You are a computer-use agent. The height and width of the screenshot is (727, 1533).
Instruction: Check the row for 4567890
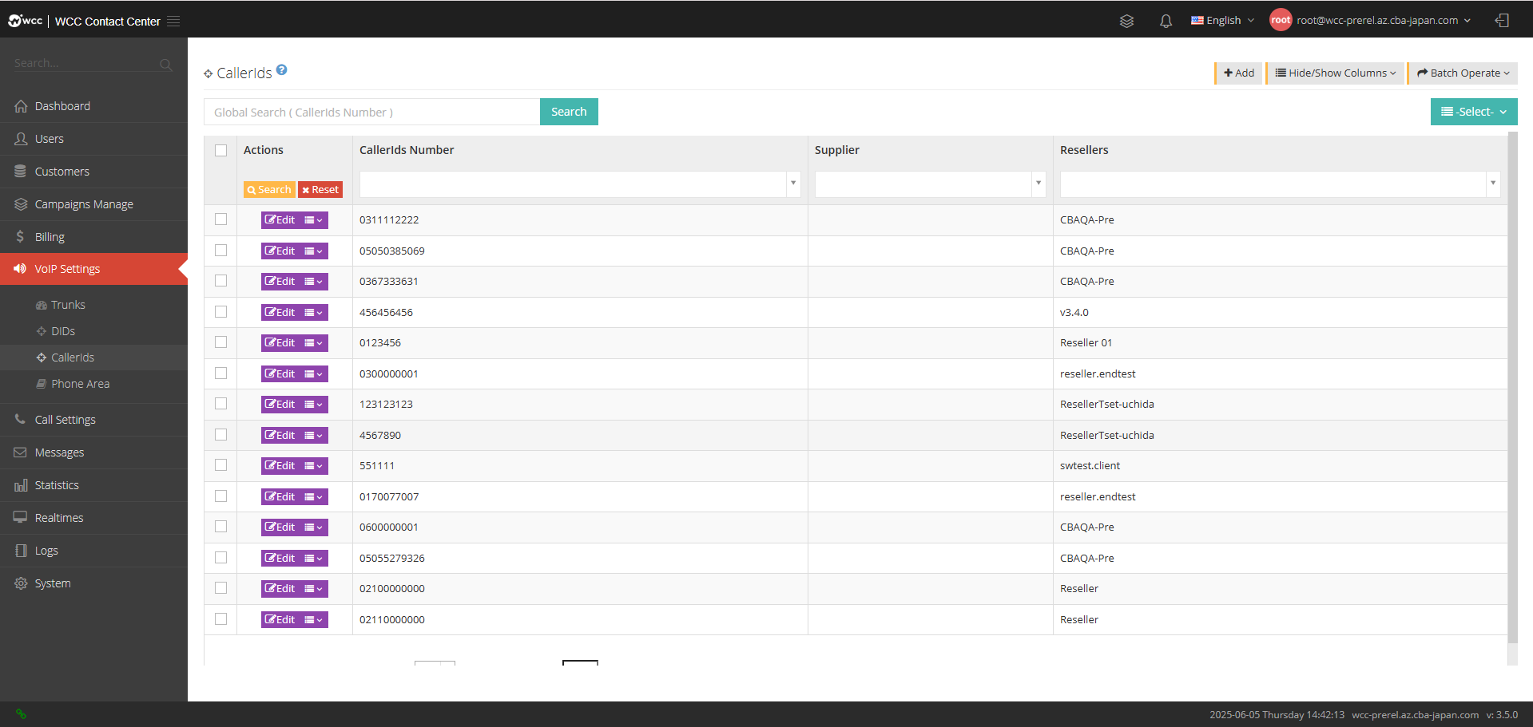coord(221,435)
